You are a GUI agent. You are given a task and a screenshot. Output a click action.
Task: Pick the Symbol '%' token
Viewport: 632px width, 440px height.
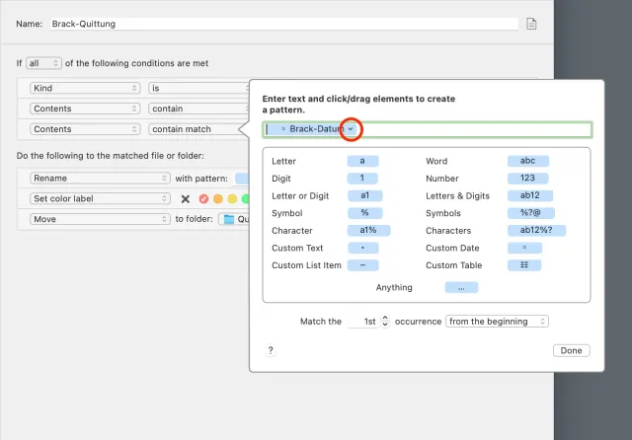[362, 213]
